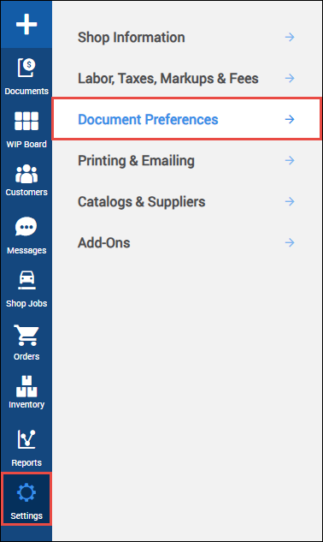Expand Shop Information via its arrow
This screenshot has width=323, height=542.
pos(290,37)
